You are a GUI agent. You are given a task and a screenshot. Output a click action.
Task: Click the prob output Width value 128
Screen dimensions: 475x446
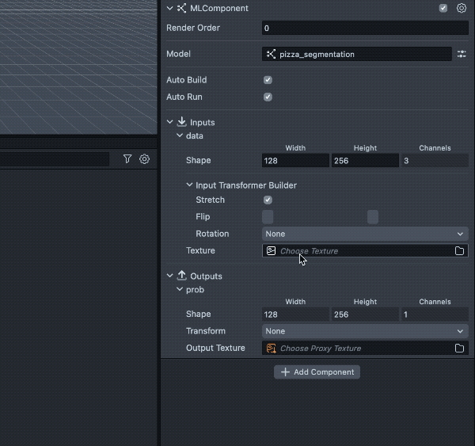pyautogui.click(x=295, y=314)
